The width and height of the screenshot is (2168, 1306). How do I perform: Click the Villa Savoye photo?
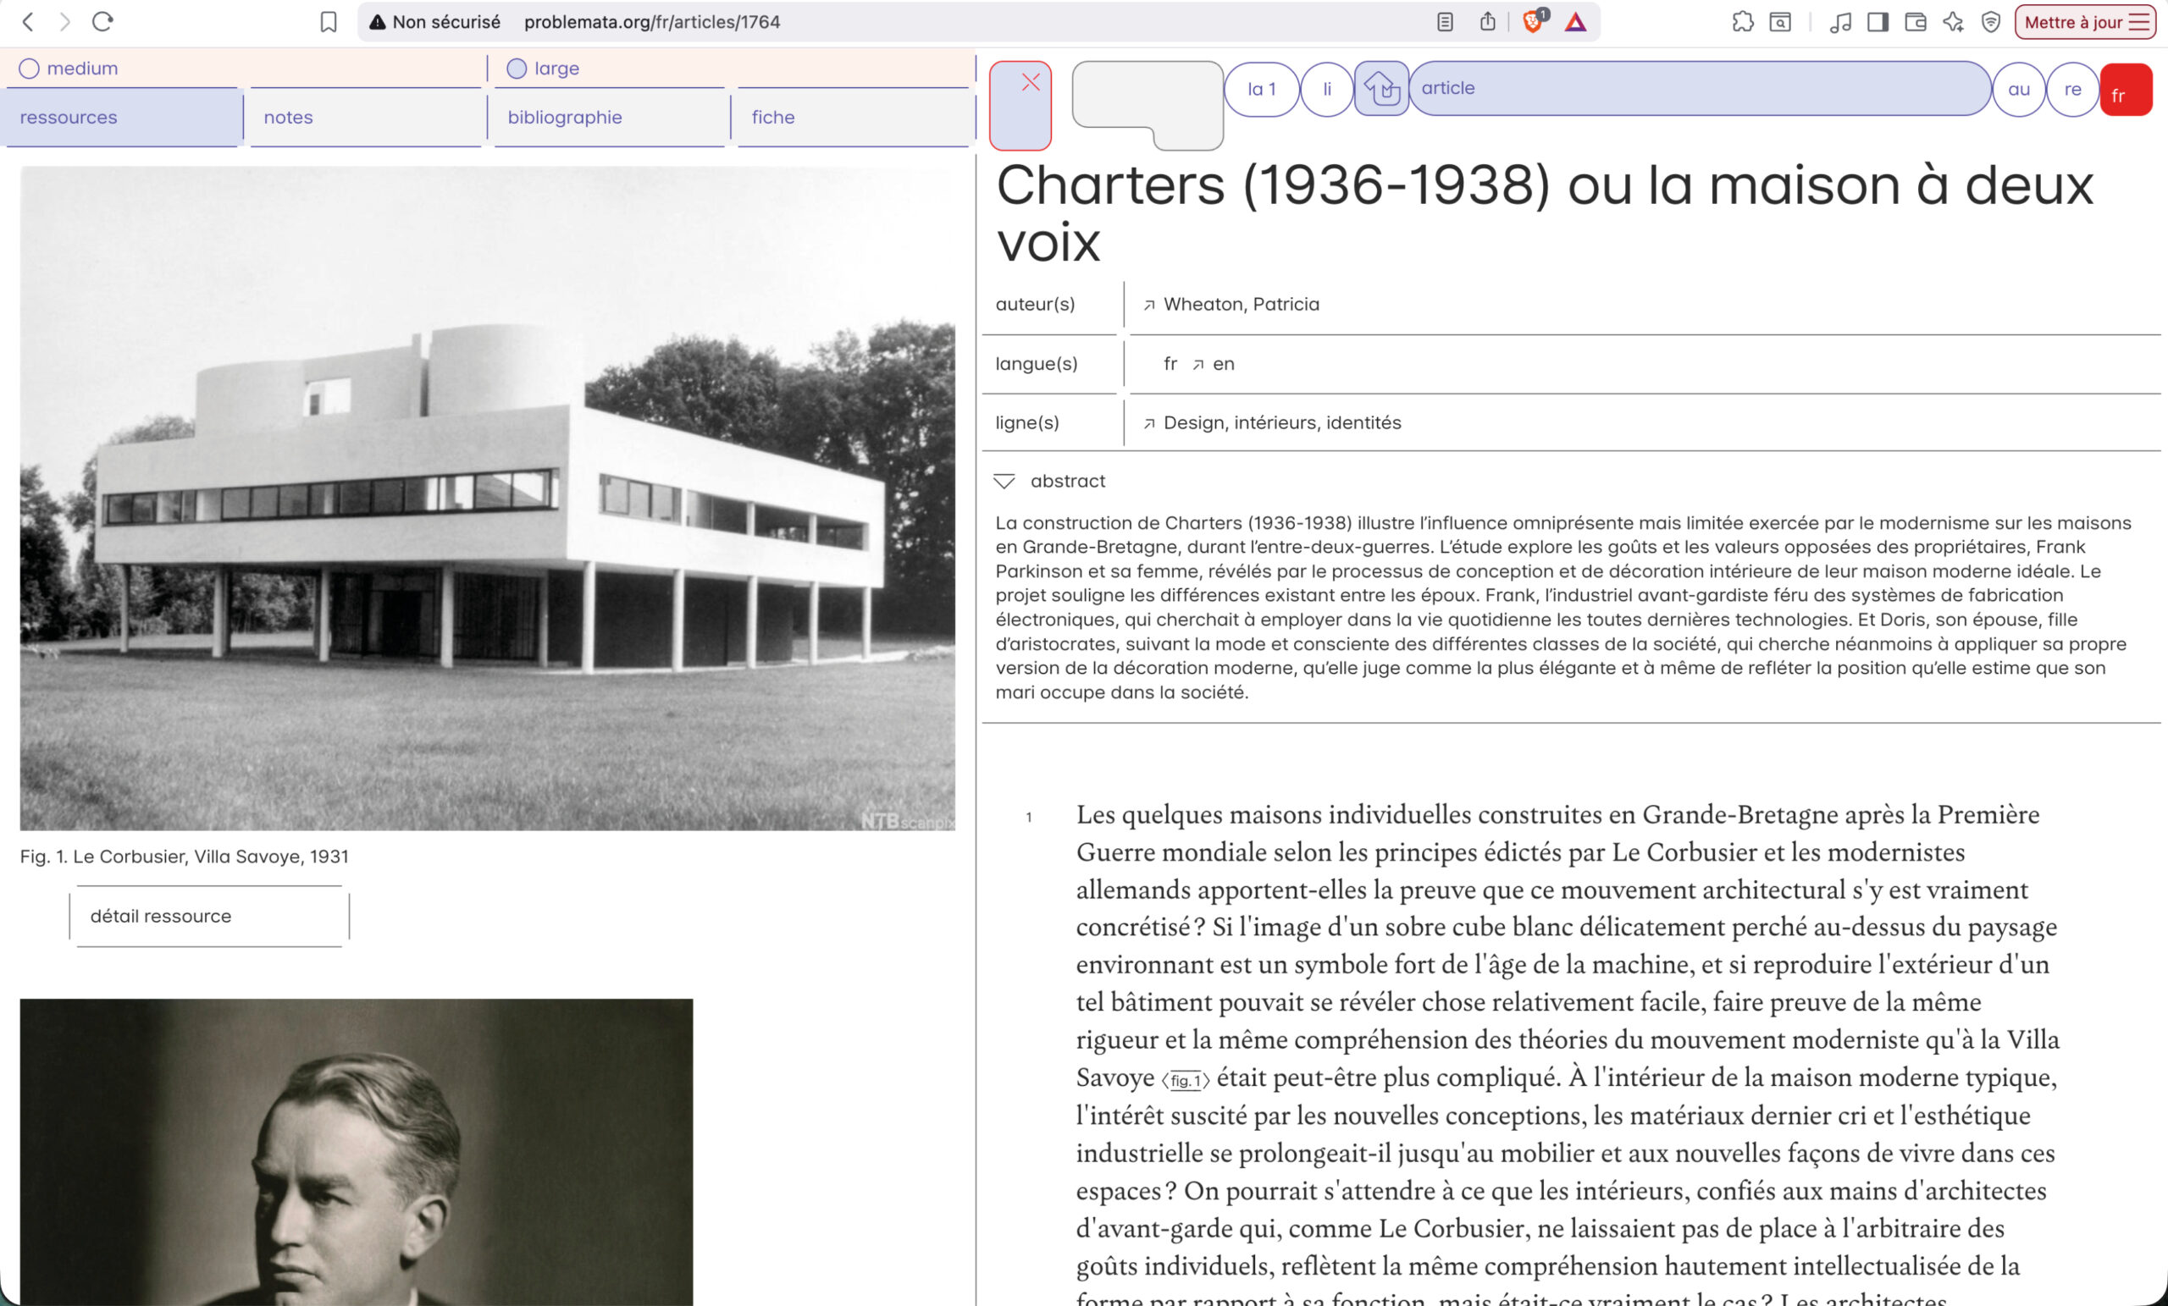tap(488, 498)
